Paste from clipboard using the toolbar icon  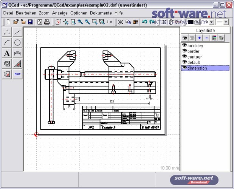coord(135,22)
